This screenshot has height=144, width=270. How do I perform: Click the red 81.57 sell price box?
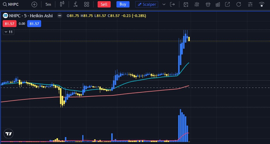(x=10, y=24)
